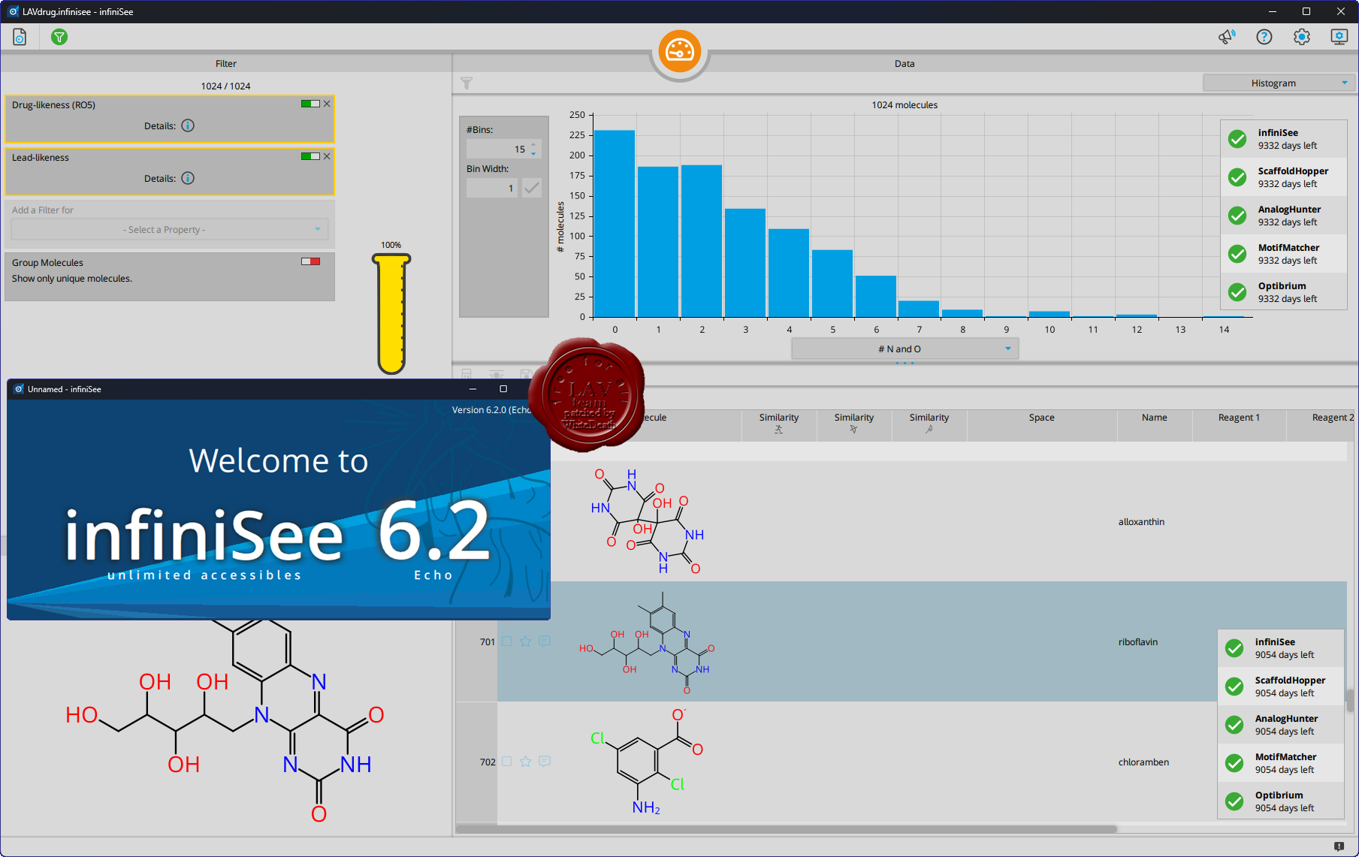Remove the Drug-likeness (RO5) filter
The width and height of the screenshot is (1359, 857).
(327, 104)
